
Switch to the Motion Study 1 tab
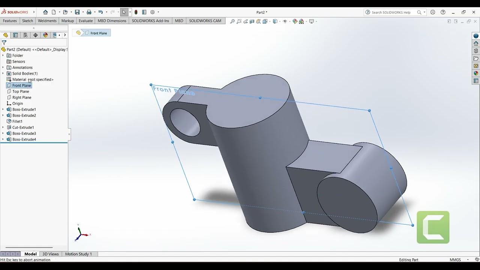pyautogui.click(x=78, y=254)
